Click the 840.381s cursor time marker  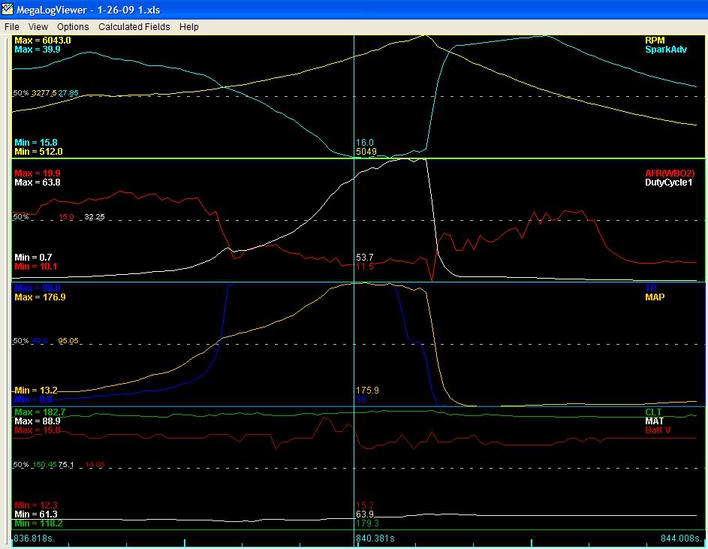[374, 538]
